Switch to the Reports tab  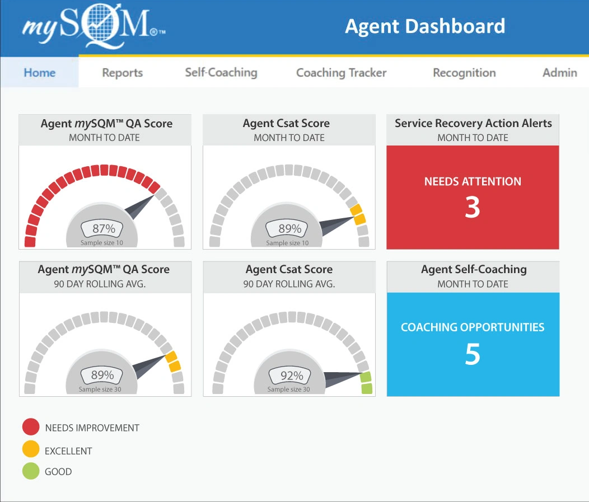click(122, 72)
